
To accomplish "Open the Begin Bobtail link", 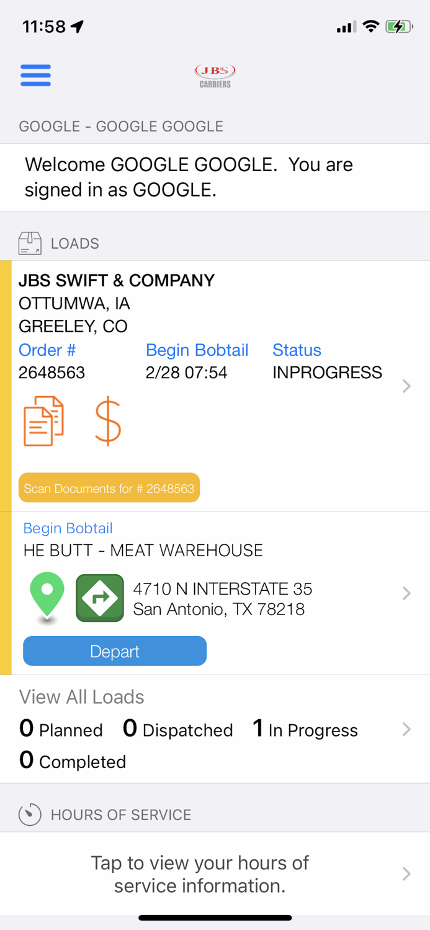I will [x=68, y=528].
